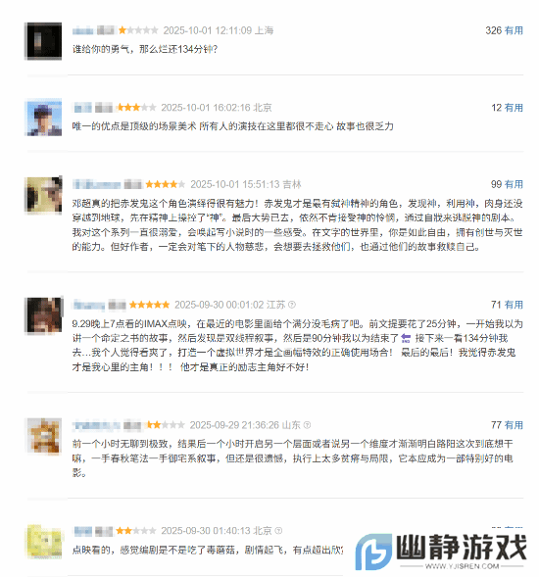Click the info icon beside 山东 location
Screen dimensions: 539x577
pos(307,425)
